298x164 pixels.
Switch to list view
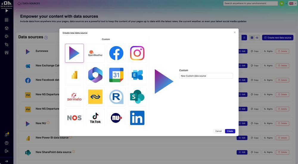coord(257,38)
